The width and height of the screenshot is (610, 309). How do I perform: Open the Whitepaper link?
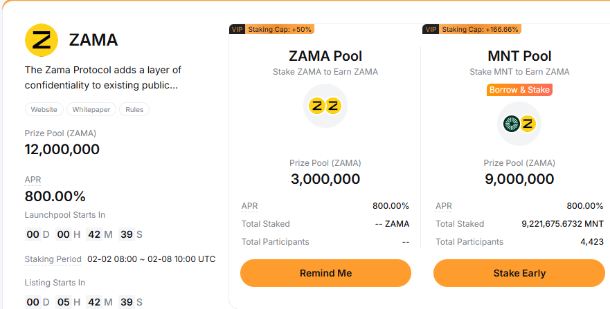(91, 109)
